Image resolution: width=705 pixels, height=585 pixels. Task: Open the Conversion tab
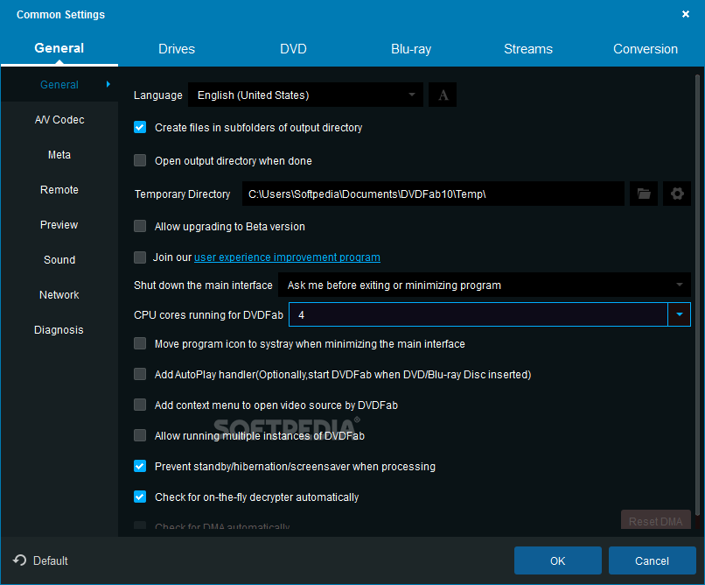click(646, 49)
